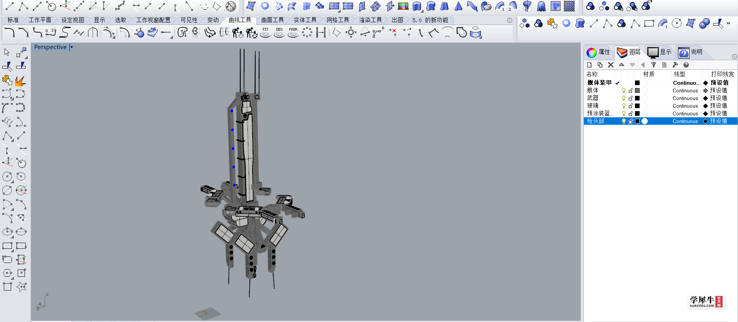This screenshot has width=738, height=322.
Task: Click the toolbar tabs gear icon
Action: (x=510, y=20)
